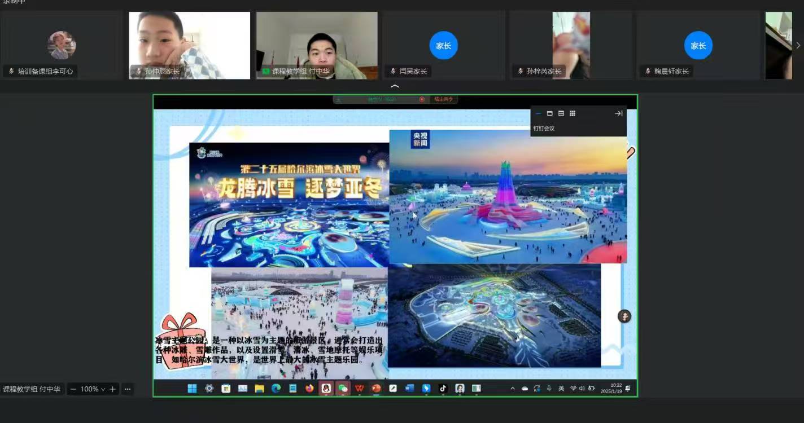Open the 100% zoom level dropdown

pyautogui.click(x=92, y=389)
